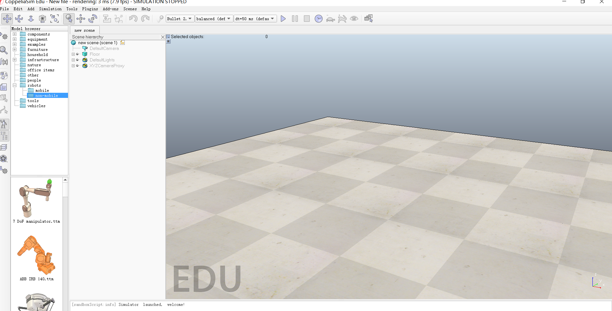Open the script icon beside new scene (scene 1)
Screen dimensions: 612x311
pyautogui.click(x=122, y=43)
